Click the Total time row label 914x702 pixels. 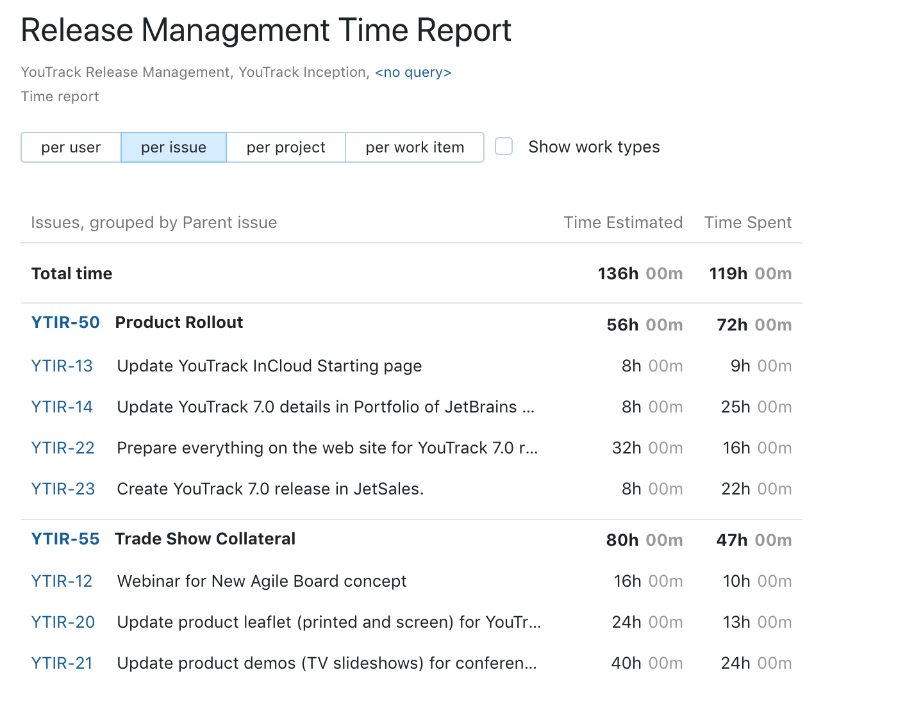click(72, 273)
